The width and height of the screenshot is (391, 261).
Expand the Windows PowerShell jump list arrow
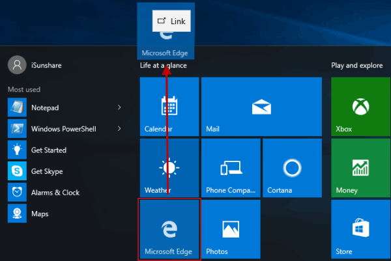pos(119,128)
